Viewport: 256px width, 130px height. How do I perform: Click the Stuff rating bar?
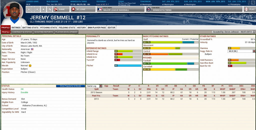pos(168,42)
